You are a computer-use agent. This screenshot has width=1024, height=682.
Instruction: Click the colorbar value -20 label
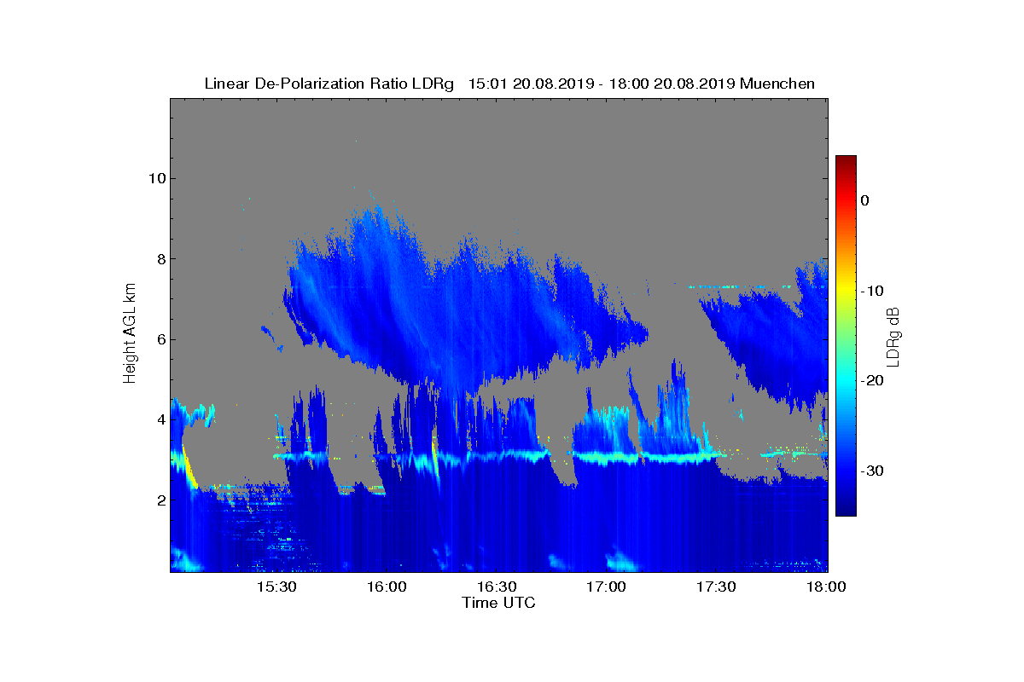pos(872,381)
